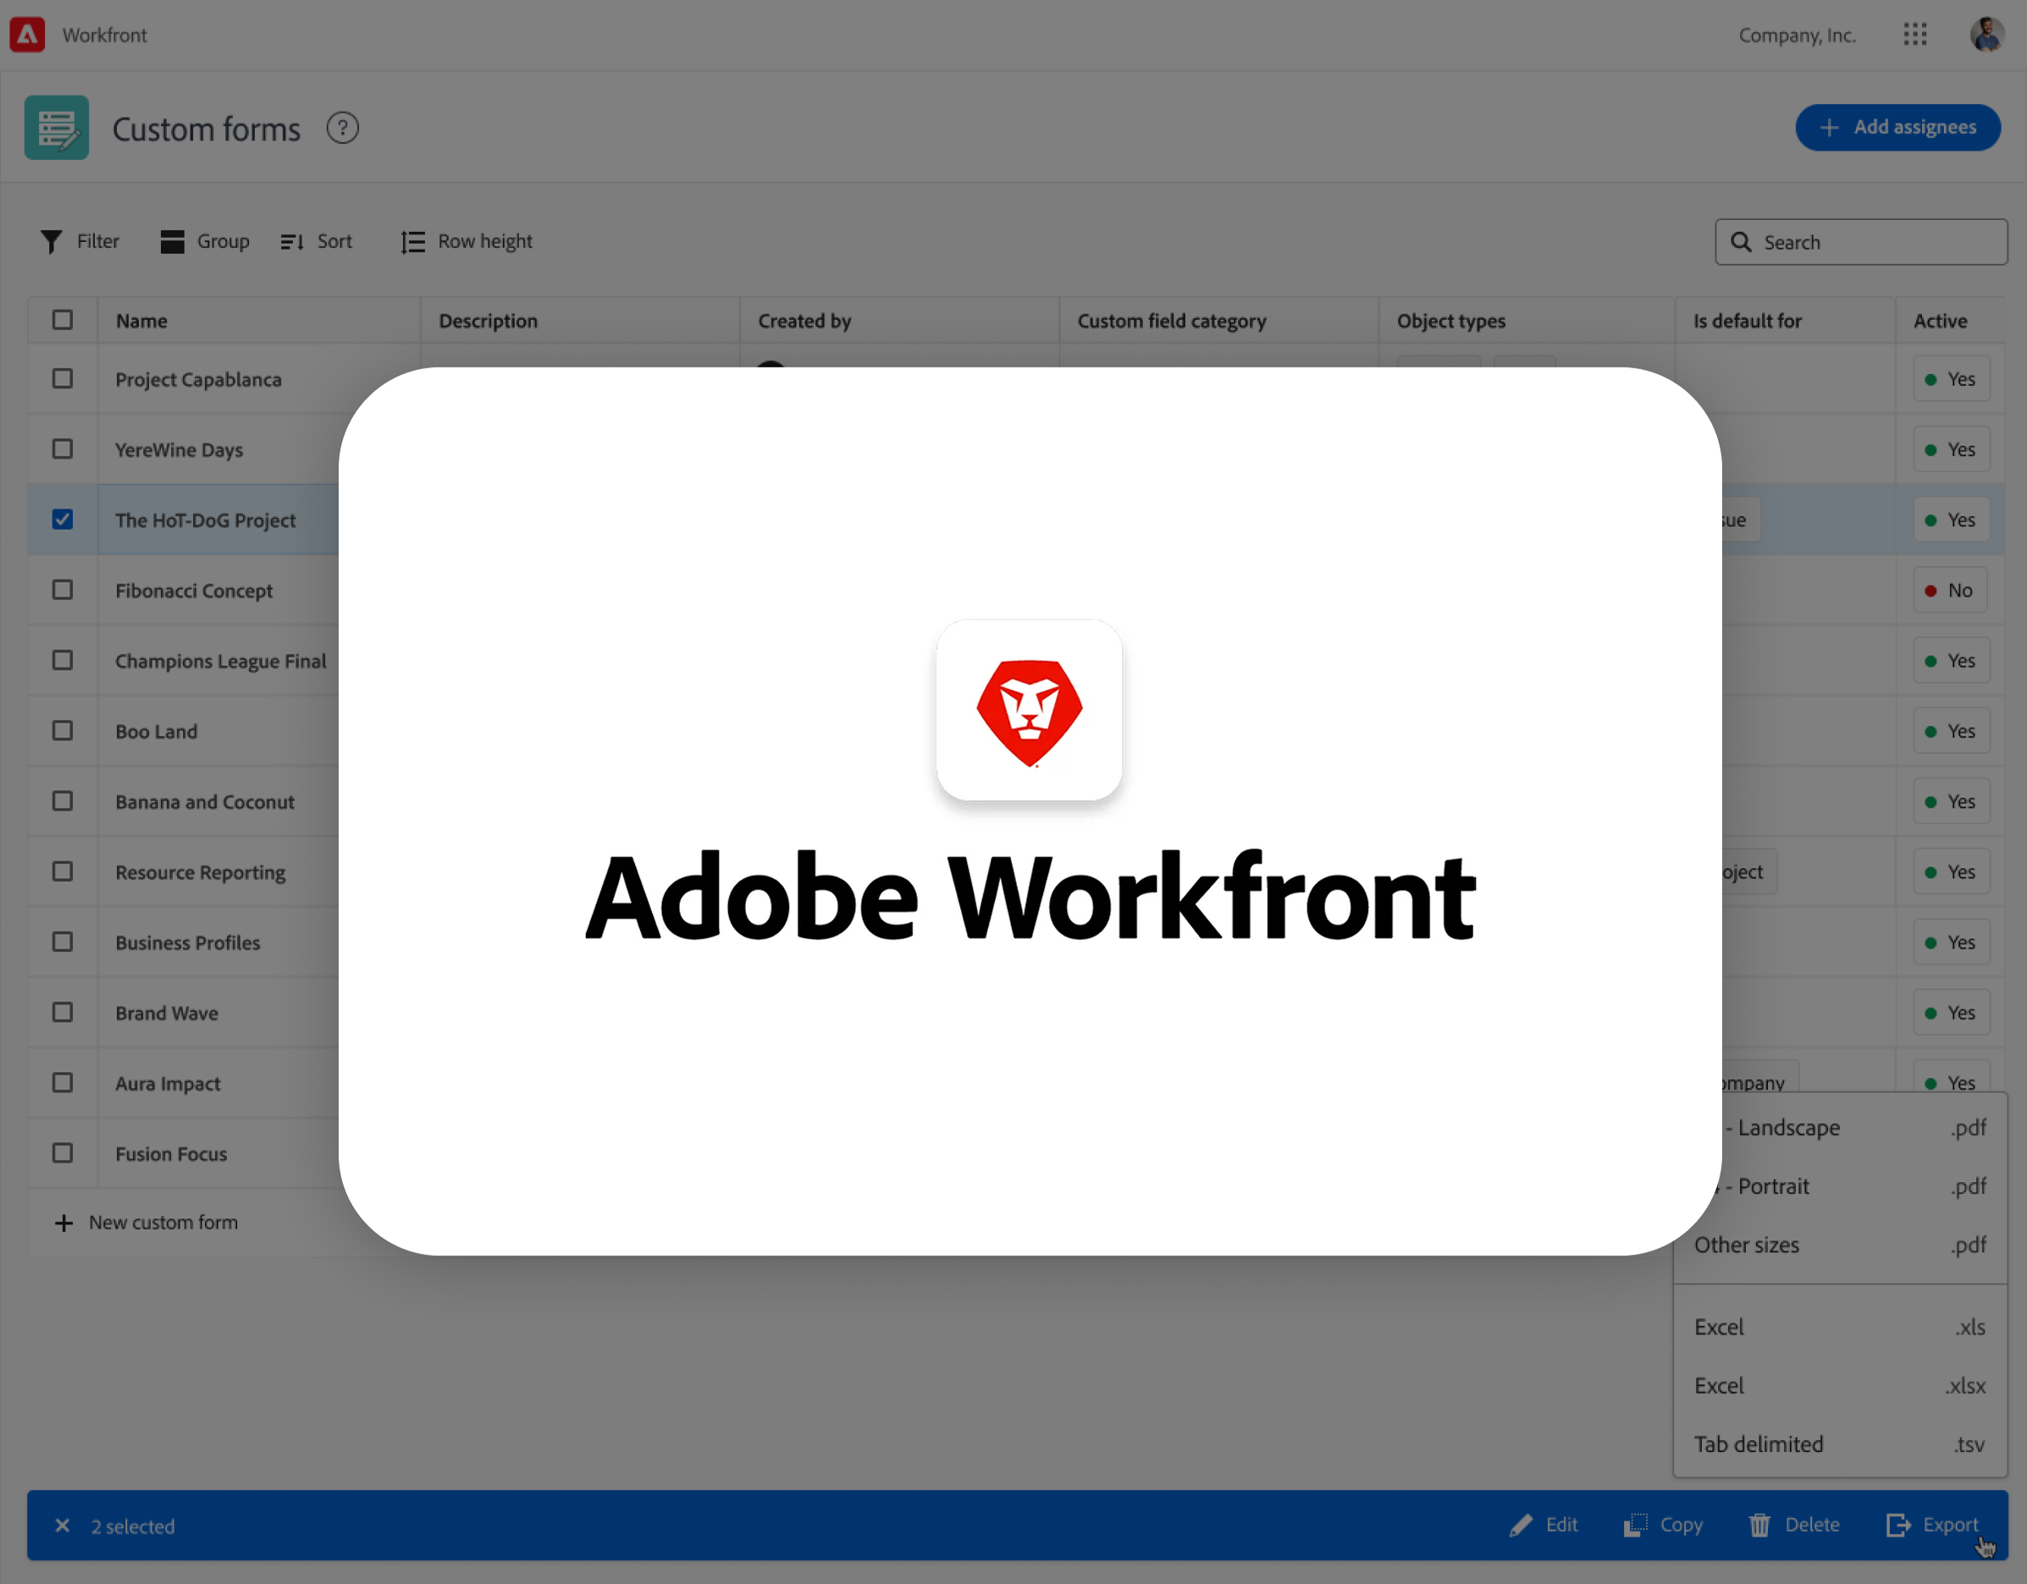Check the Aura Impact row checkbox
The width and height of the screenshot is (2027, 1584).
pos(62,1083)
